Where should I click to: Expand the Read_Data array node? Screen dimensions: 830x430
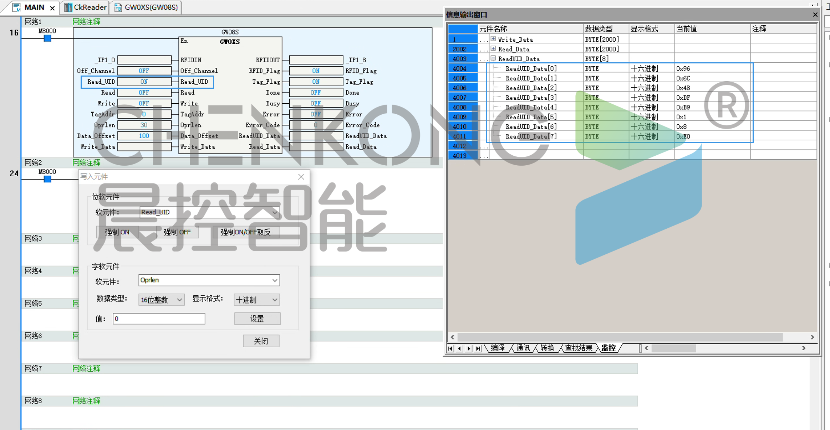(x=493, y=48)
